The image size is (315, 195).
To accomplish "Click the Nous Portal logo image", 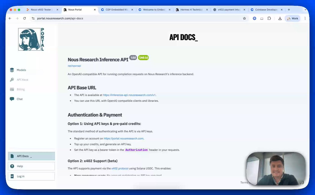I will point(31,39).
